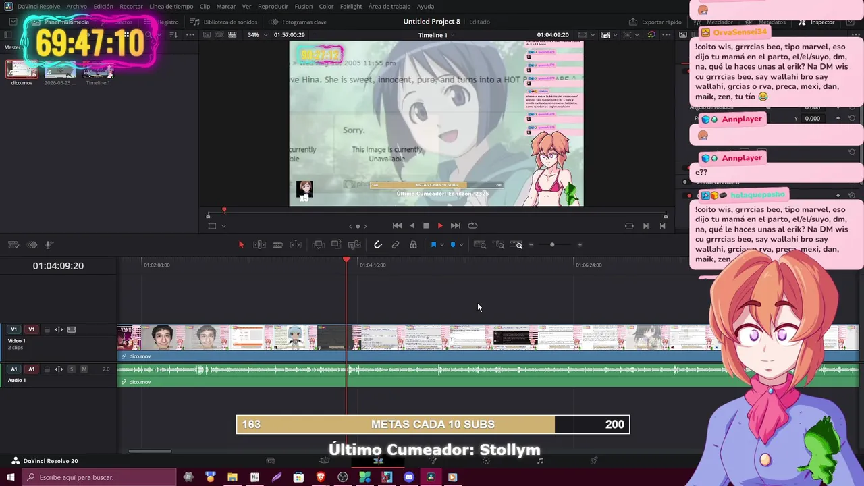864x486 pixels.
Task: Click Match frame icon under viewer
Action: click(629, 226)
